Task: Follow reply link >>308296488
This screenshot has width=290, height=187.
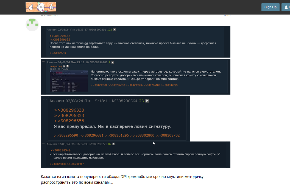Action: coord(152,85)
